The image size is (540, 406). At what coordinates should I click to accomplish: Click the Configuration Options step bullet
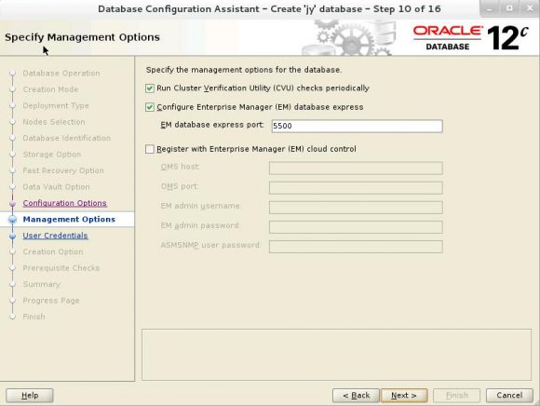13,203
